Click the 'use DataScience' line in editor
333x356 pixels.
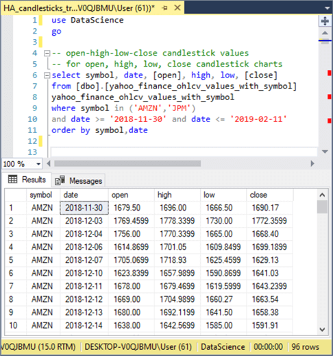[88, 20]
